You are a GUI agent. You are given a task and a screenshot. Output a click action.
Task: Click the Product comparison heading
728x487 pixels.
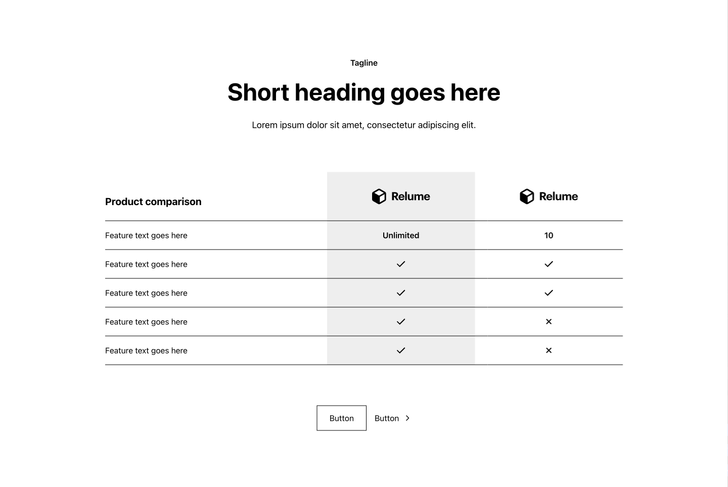click(153, 202)
